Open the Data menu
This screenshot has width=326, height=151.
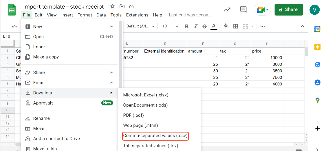[101, 15]
